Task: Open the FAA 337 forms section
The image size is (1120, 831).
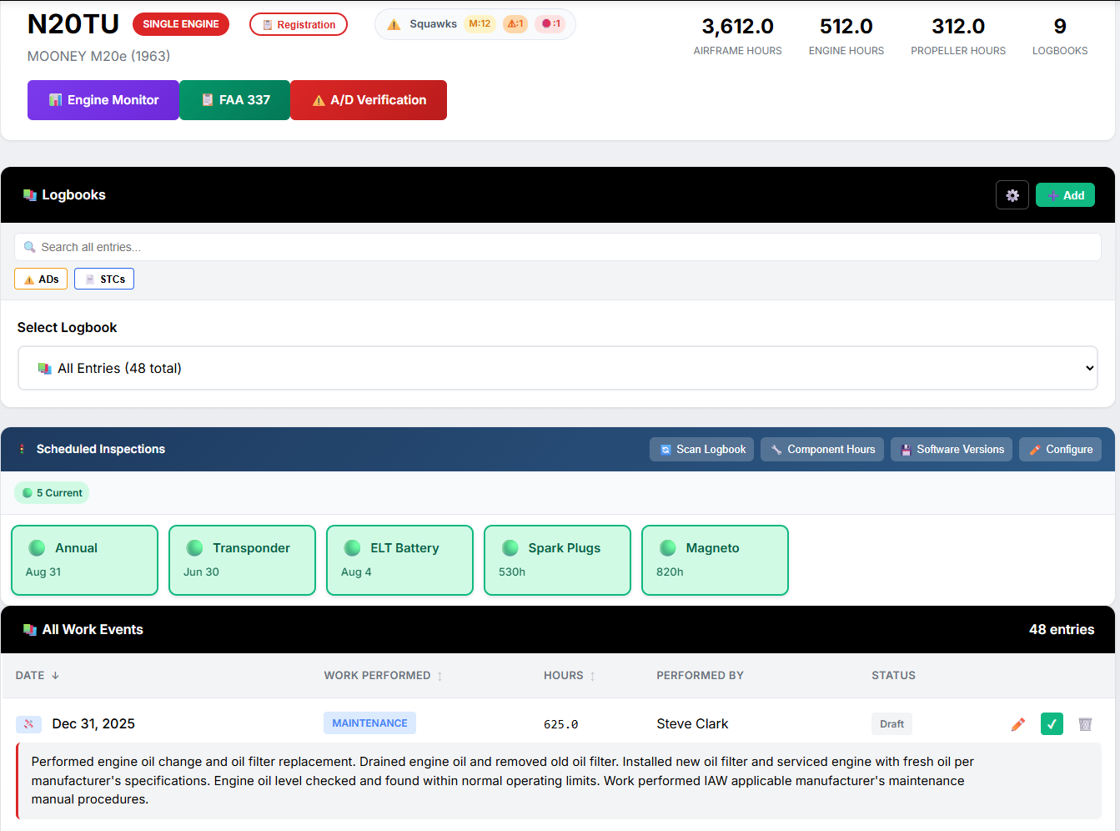Action: (x=234, y=100)
